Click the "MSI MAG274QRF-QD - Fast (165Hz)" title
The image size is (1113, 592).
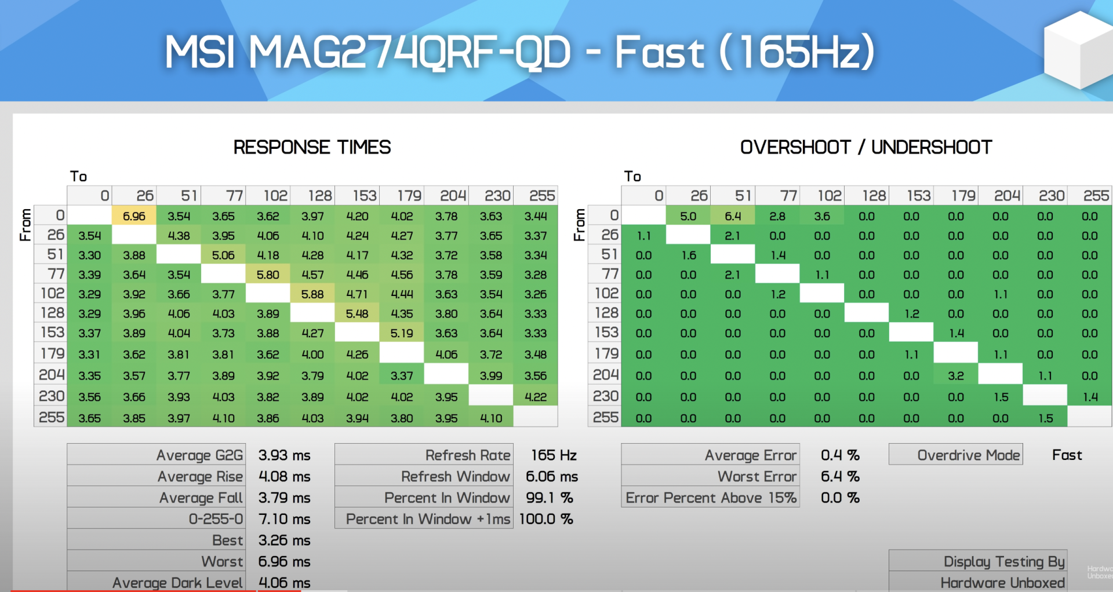click(519, 52)
